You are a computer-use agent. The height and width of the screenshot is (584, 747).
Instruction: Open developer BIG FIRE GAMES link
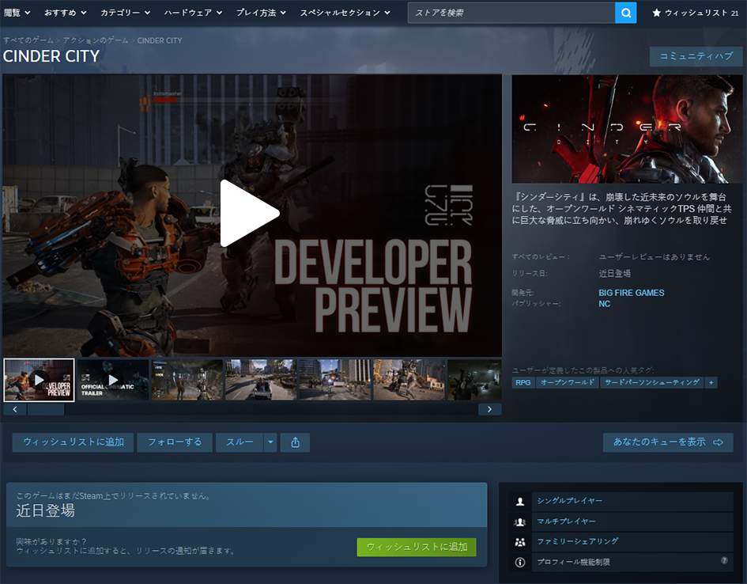click(x=632, y=293)
